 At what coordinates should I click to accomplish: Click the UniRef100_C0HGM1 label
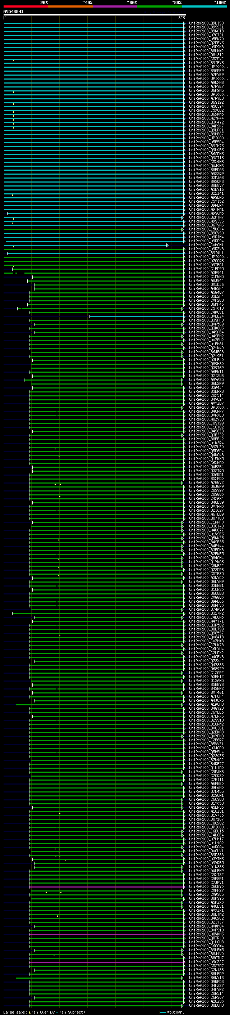[206, 245]
